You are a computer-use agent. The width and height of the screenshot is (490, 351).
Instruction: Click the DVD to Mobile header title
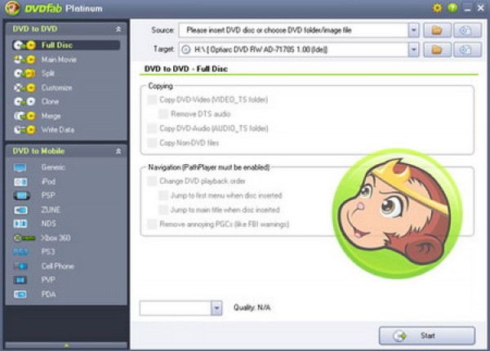[x=38, y=151]
